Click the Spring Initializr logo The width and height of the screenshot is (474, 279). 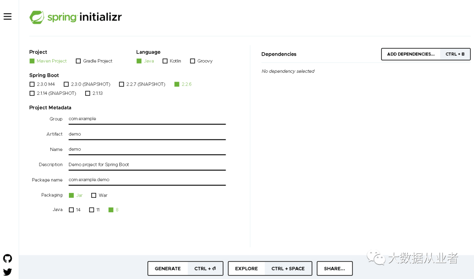tap(75, 17)
